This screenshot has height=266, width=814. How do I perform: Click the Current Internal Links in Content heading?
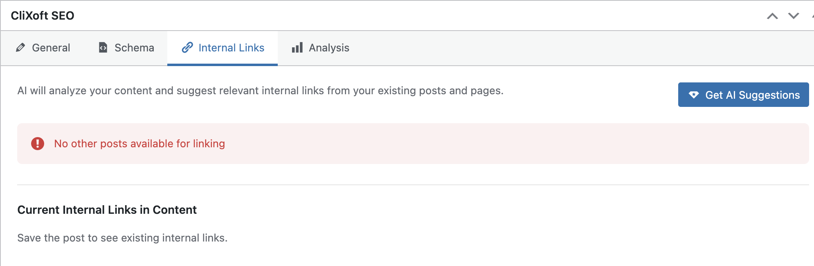pyautogui.click(x=107, y=210)
